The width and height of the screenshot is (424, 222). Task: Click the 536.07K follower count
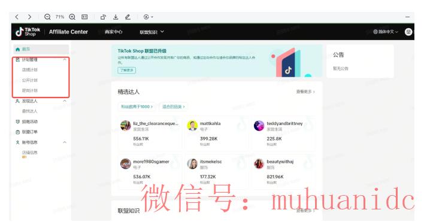tap(142, 177)
